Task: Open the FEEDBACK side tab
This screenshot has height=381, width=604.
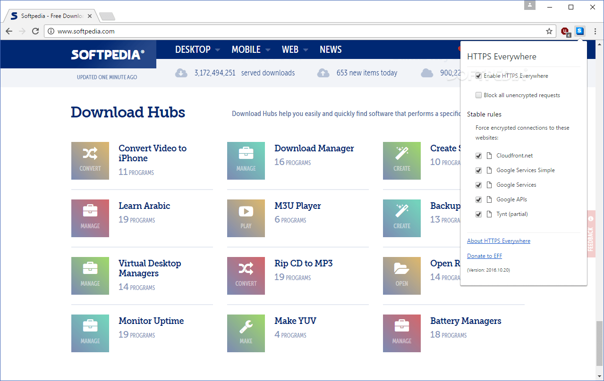Action: [x=591, y=234]
